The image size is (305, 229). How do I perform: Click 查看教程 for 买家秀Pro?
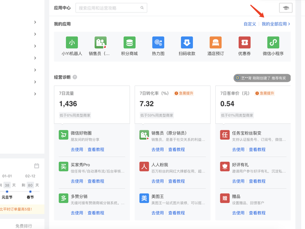(96, 181)
